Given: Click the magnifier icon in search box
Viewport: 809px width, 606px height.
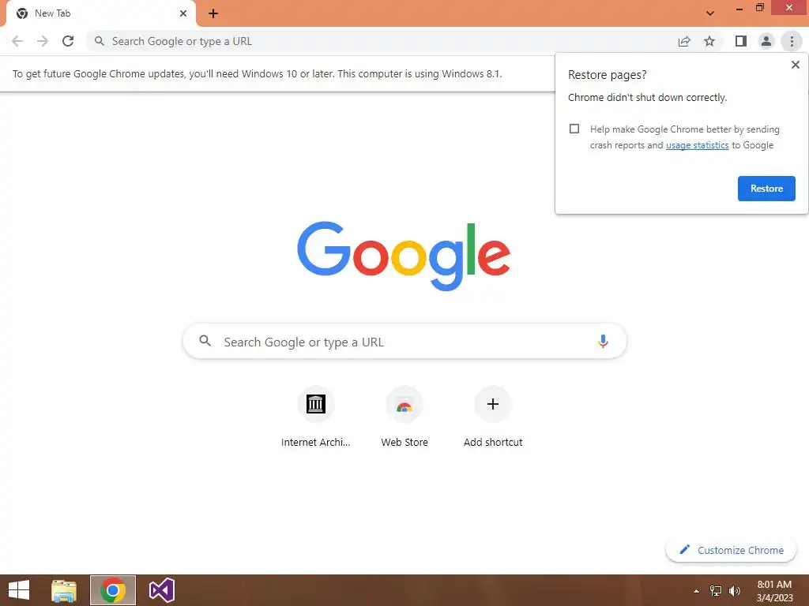Looking at the screenshot, I should (205, 341).
